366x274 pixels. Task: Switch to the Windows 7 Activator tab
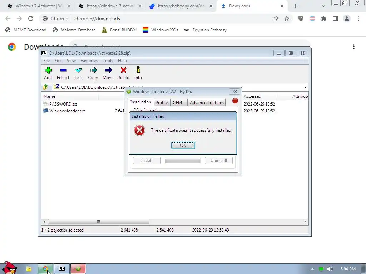pos(38,6)
